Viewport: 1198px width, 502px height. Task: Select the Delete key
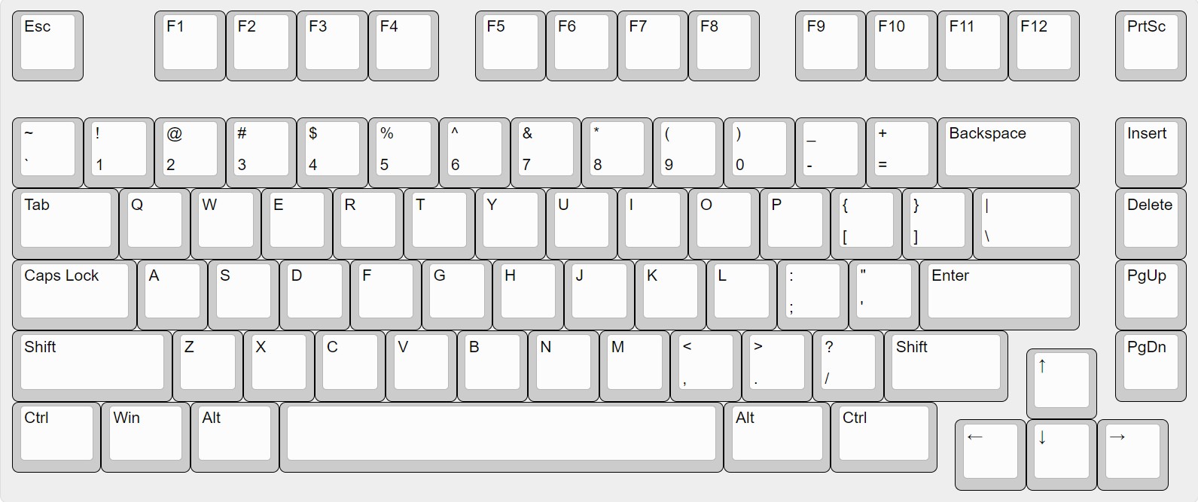[x=1151, y=224]
